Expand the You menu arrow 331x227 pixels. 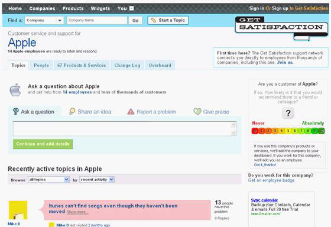(x=131, y=8)
